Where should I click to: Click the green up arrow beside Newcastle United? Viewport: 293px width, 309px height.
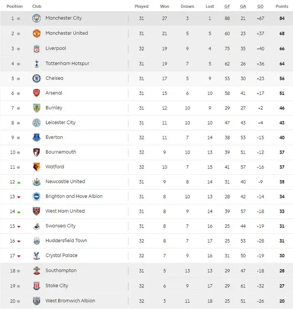pos(19,182)
